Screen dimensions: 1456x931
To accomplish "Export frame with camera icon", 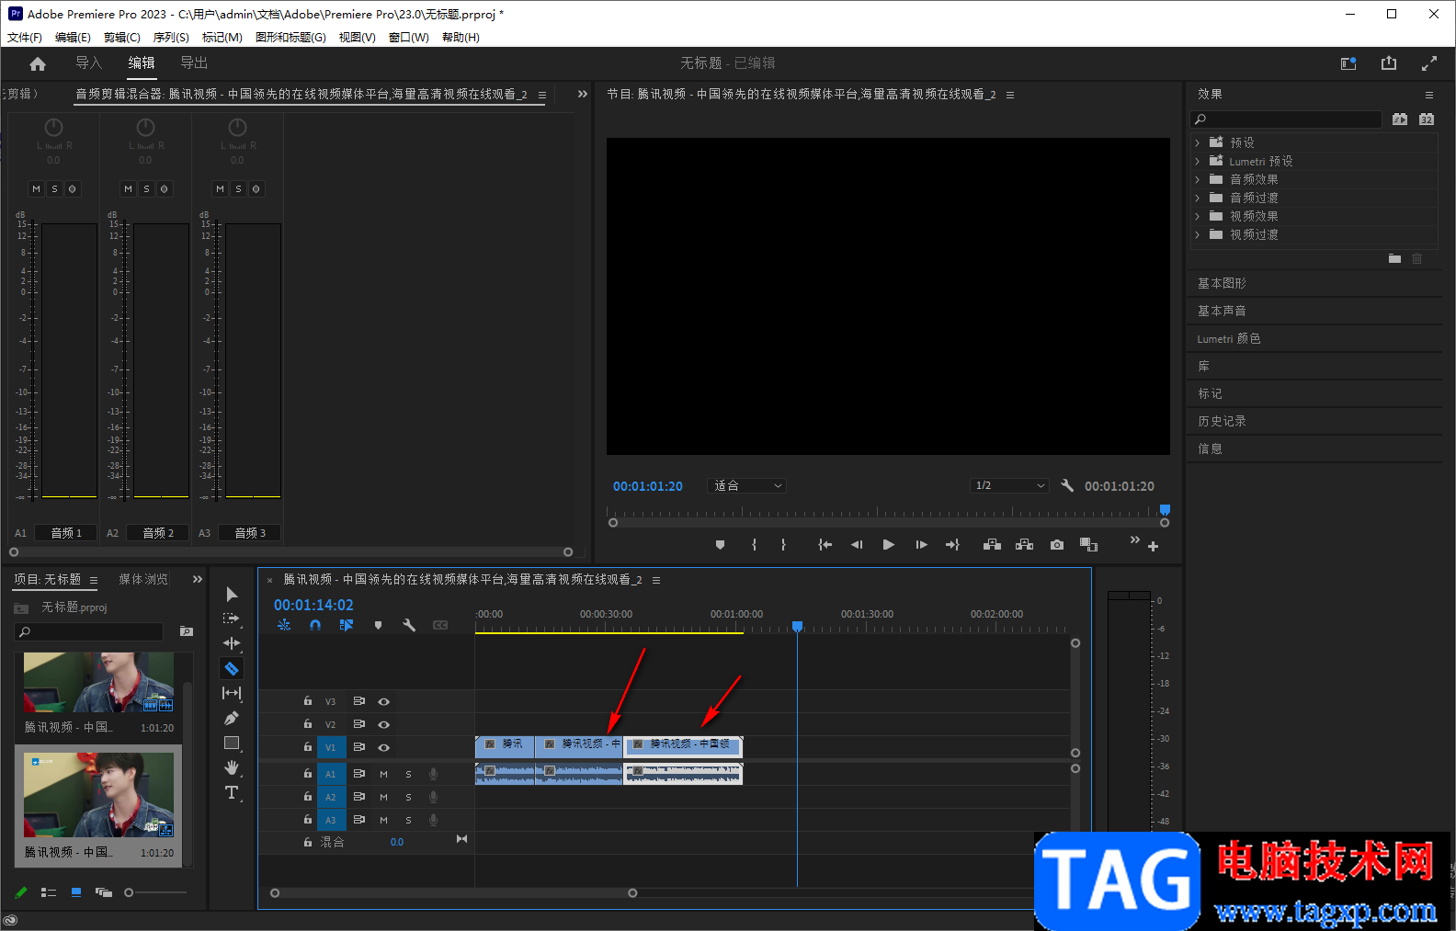I will [x=1057, y=545].
